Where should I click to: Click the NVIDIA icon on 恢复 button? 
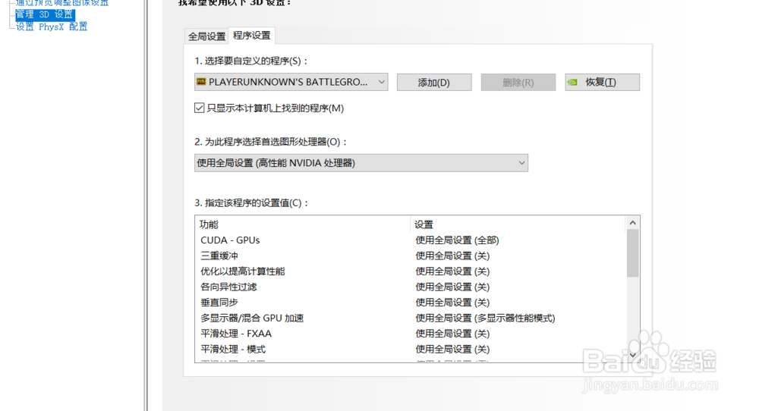[x=572, y=82]
